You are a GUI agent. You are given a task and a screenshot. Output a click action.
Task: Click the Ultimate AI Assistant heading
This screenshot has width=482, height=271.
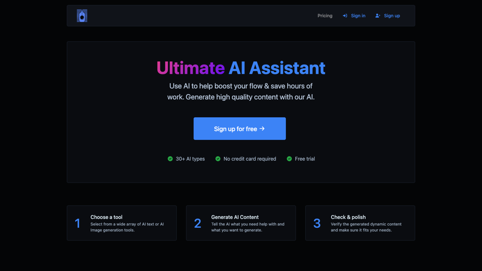click(241, 68)
